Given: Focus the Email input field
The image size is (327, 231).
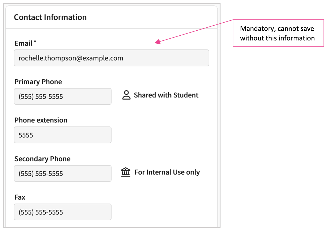Looking at the screenshot, I should coord(111,58).
